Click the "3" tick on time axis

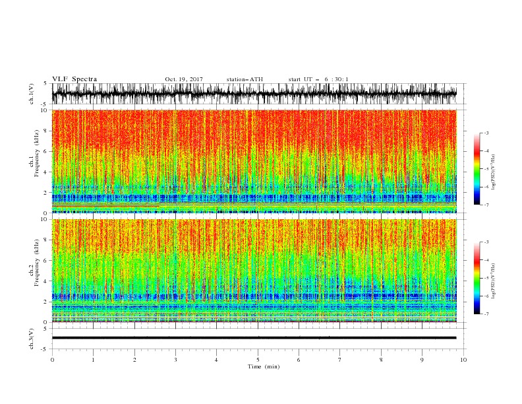tap(175, 360)
